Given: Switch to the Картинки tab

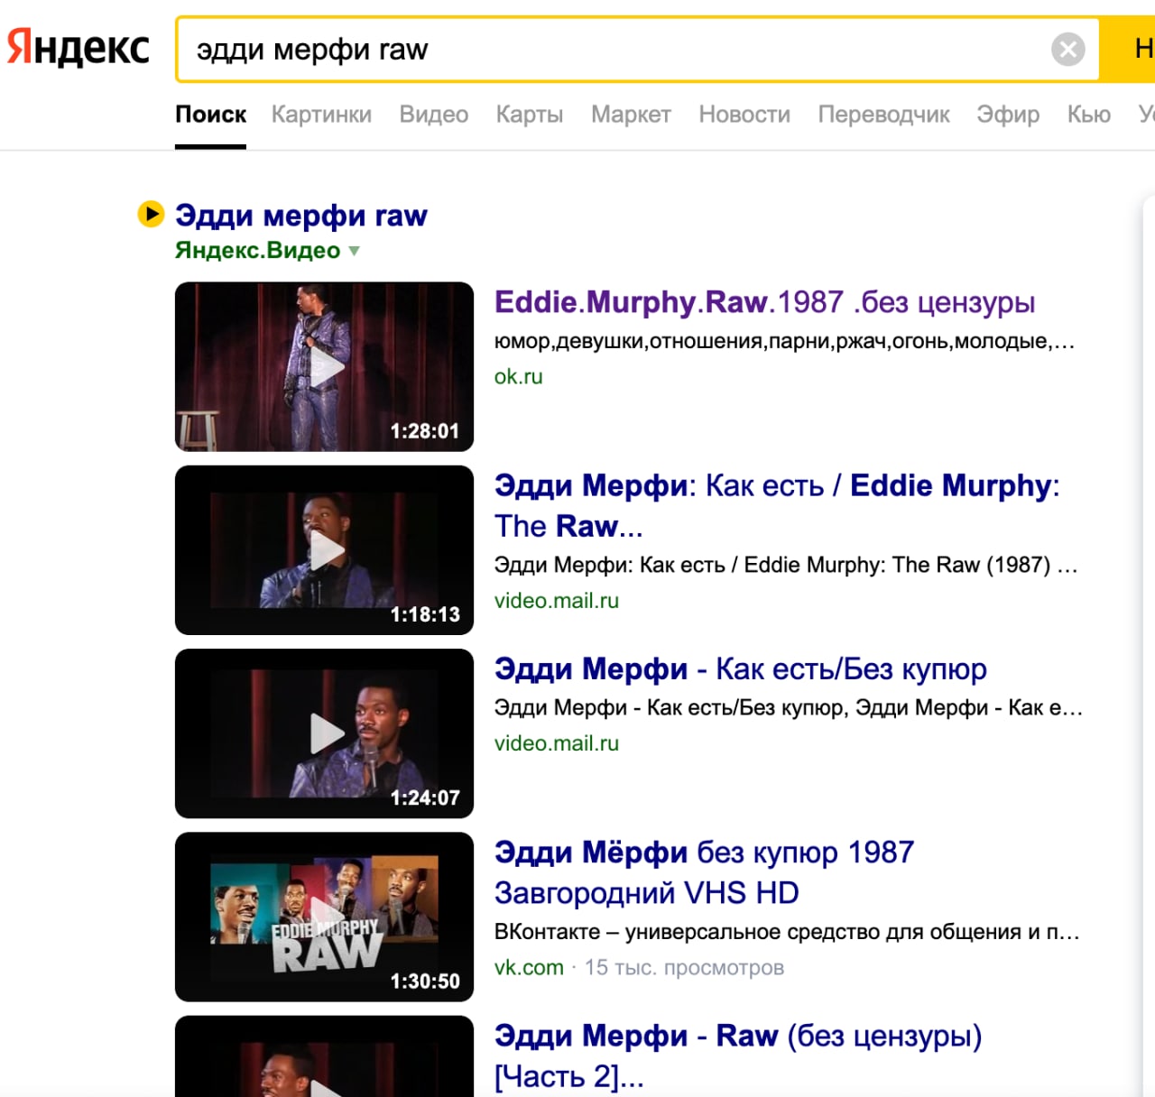Looking at the screenshot, I should point(321,115).
